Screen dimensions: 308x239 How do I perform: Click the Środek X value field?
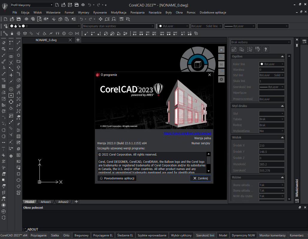[x=272, y=145]
